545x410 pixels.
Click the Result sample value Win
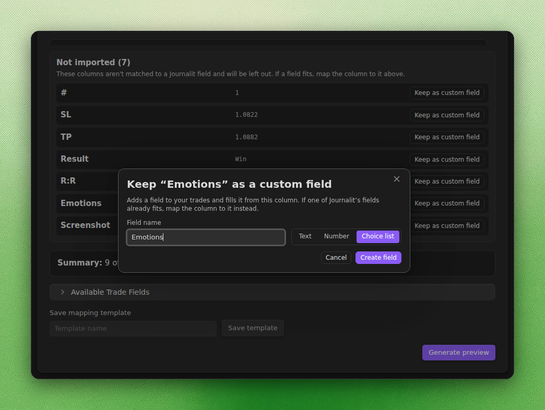click(x=241, y=159)
